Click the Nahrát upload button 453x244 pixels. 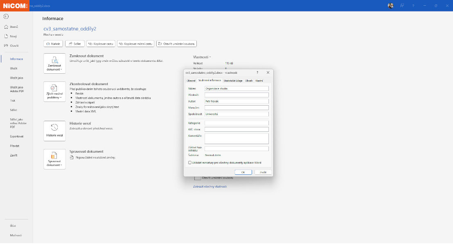click(x=53, y=44)
